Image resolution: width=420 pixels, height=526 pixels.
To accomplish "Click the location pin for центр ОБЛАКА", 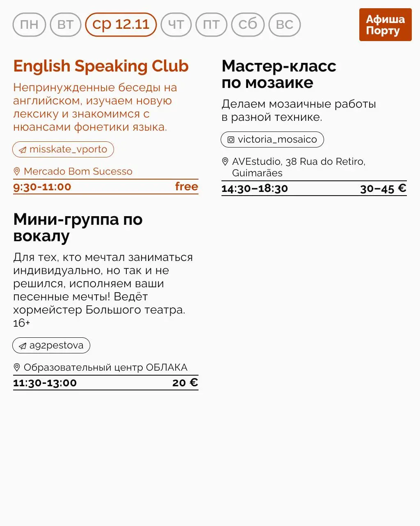I will coord(17,366).
